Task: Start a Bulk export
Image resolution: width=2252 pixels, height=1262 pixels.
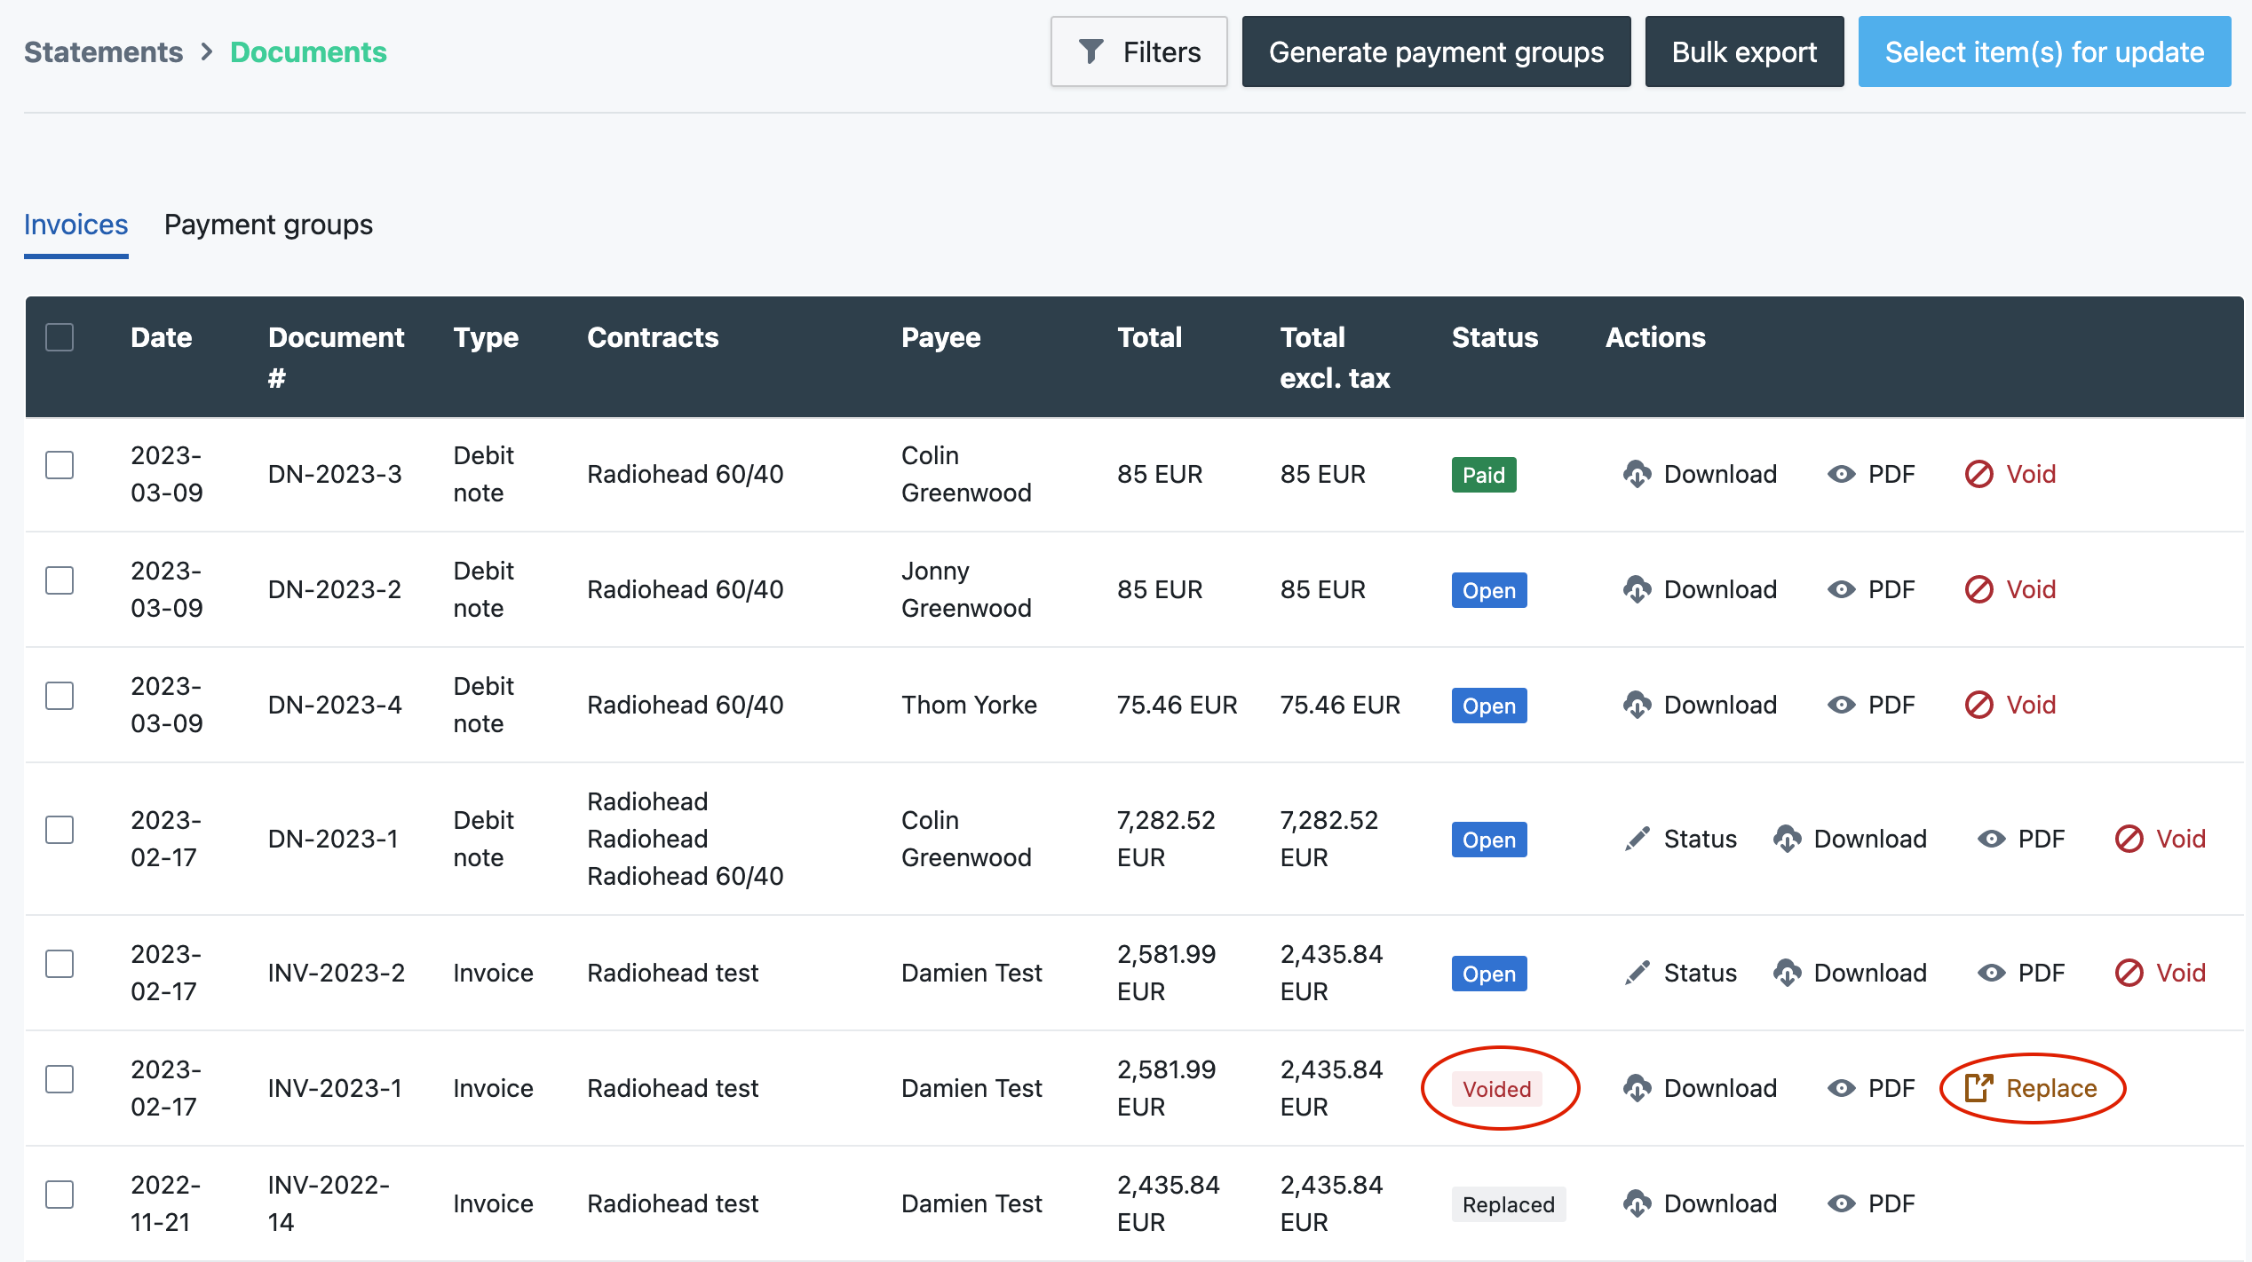Action: coord(1744,51)
